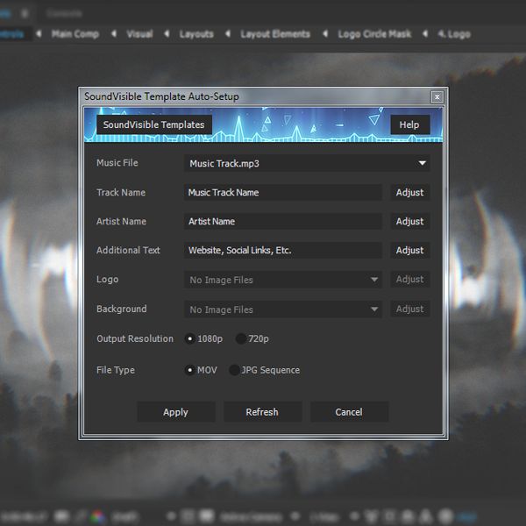Image resolution: width=526 pixels, height=526 pixels.
Task: Adjust the Track Name settings
Action: pos(410,192)
